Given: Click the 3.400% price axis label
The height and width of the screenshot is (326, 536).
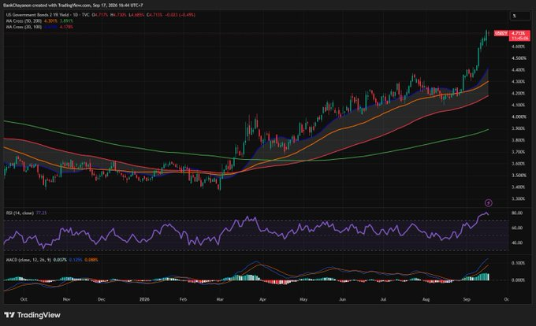Looking at the screenshot, I should pyautogui.click(x=519, y=187).
